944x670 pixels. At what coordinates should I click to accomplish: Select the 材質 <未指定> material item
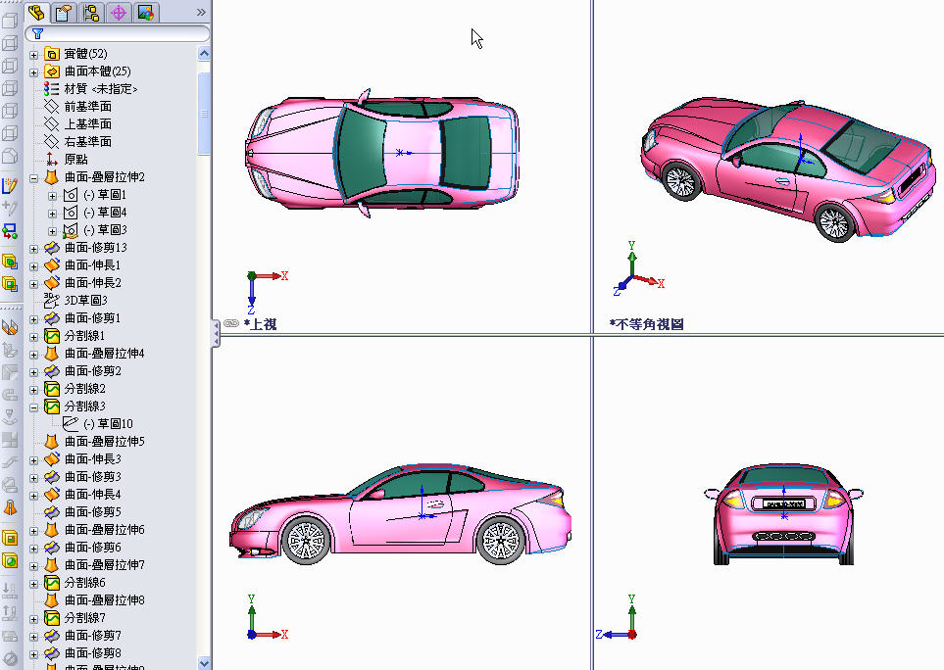(x=88, y=89)
